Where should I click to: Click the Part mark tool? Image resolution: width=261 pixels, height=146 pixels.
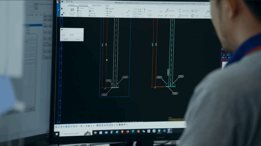160,13
